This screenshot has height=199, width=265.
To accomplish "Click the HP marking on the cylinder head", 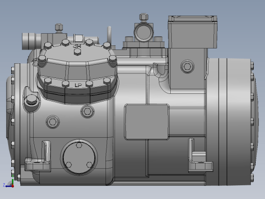I will click(77, 46).
